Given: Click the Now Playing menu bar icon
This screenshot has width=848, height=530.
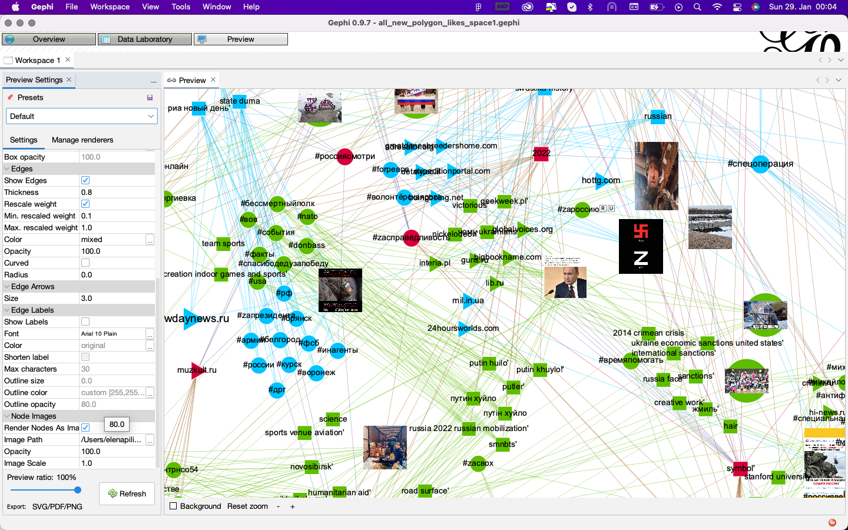Looking at the screenshot, I should [x=678, y=7].
